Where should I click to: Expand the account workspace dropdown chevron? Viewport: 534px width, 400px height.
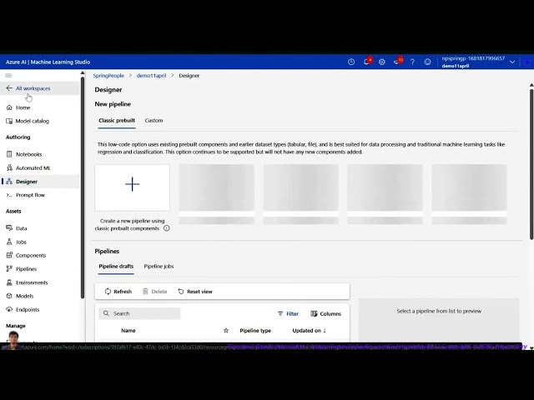click(512, 62)
